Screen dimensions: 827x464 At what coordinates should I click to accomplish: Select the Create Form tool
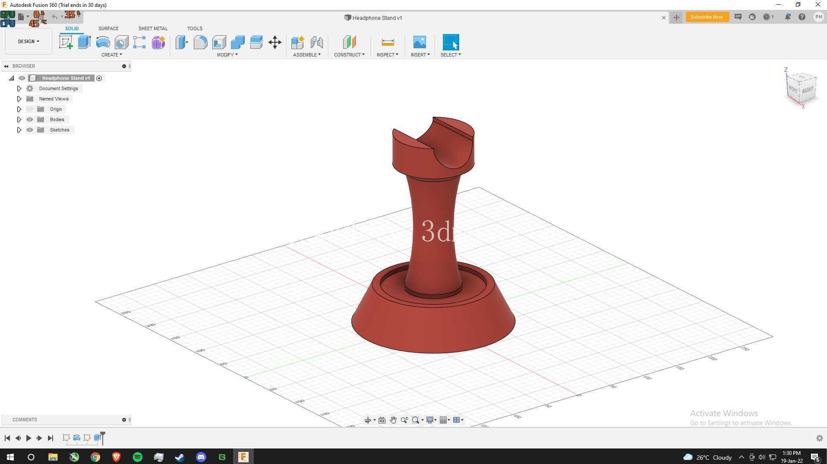coord(158,42)
